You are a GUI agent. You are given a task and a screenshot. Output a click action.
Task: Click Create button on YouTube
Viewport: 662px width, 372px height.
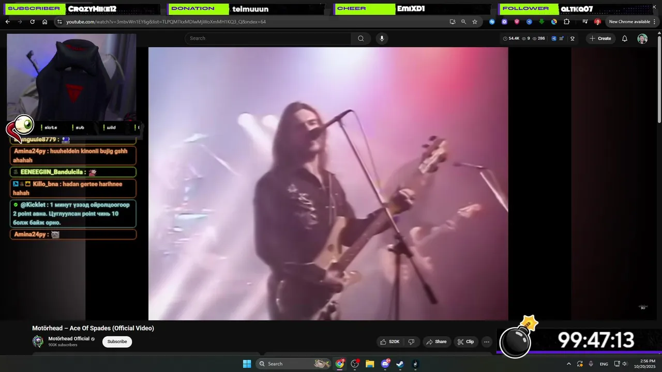pos(600,38)
